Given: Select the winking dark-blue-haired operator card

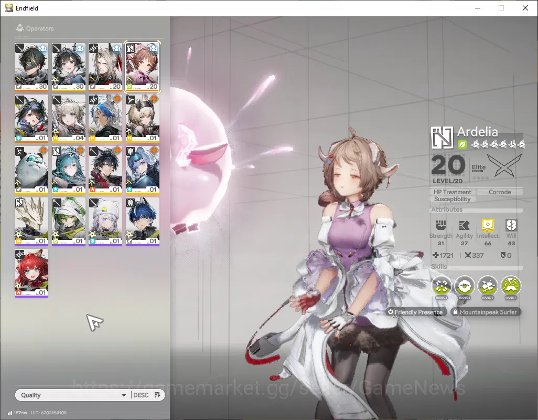Looking at the screenshot, I should [31, 118].
